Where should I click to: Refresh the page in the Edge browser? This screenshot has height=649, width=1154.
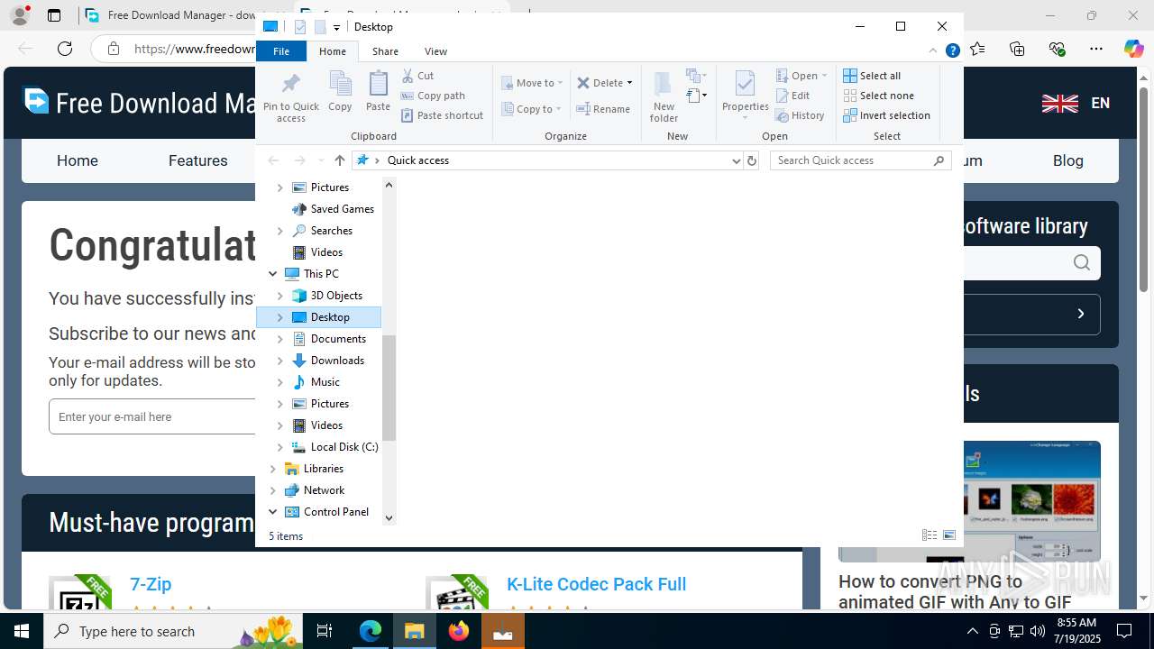tap(65, 49)
